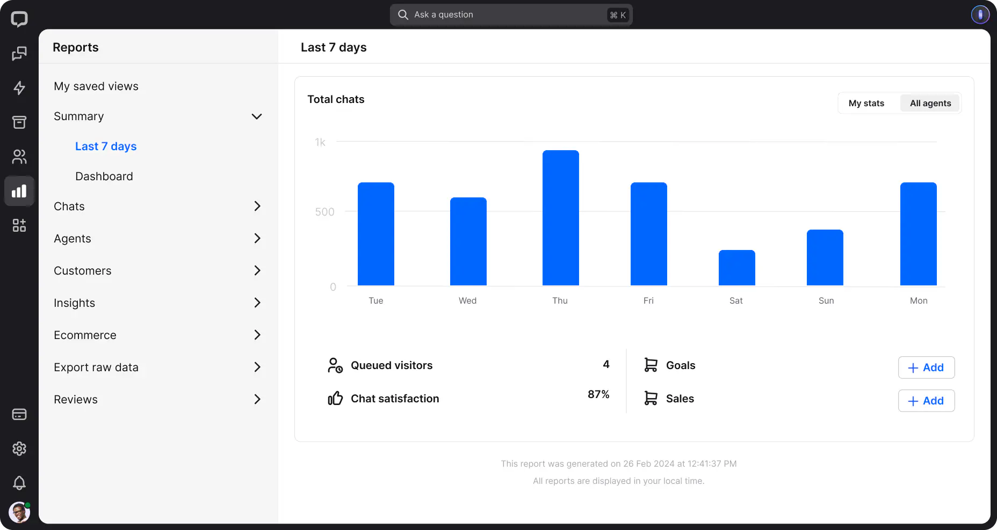997x530 pixels.
Task: Open the Last 7 days report
Action: click(106, 146)
